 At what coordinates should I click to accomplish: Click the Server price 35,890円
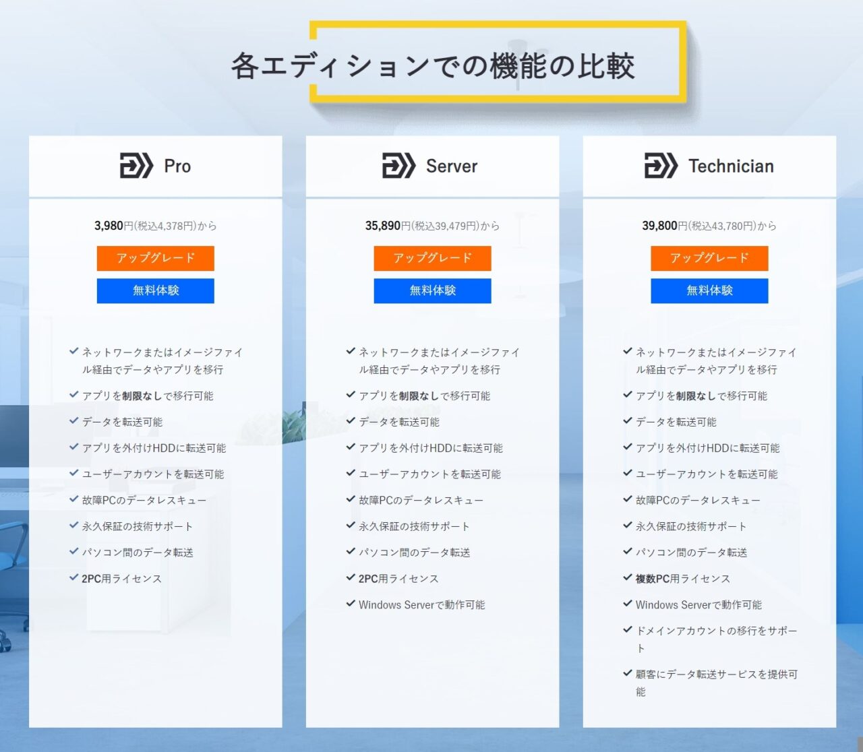click(388, 226)
